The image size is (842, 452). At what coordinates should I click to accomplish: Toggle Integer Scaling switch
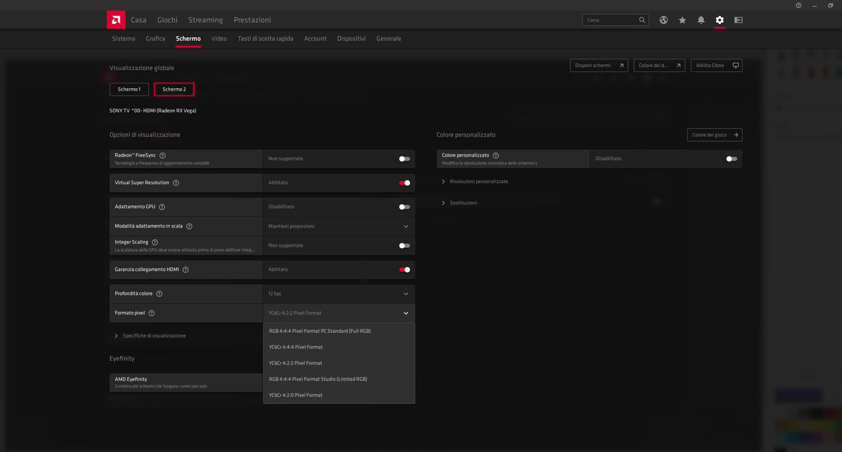click(405, 245)
